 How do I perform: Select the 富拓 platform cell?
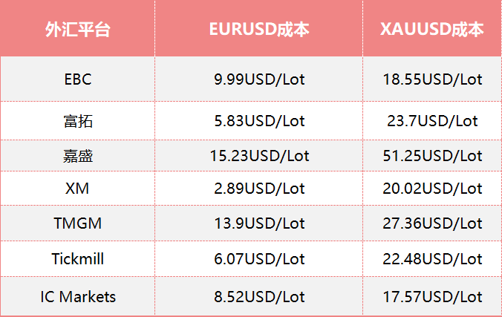coord(77,121)
